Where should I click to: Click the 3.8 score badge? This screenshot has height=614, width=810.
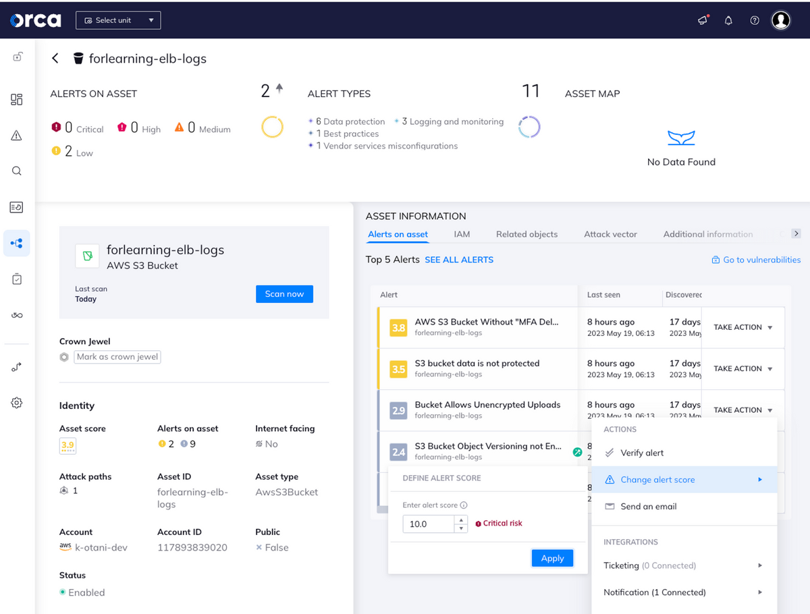coord(399,328)
